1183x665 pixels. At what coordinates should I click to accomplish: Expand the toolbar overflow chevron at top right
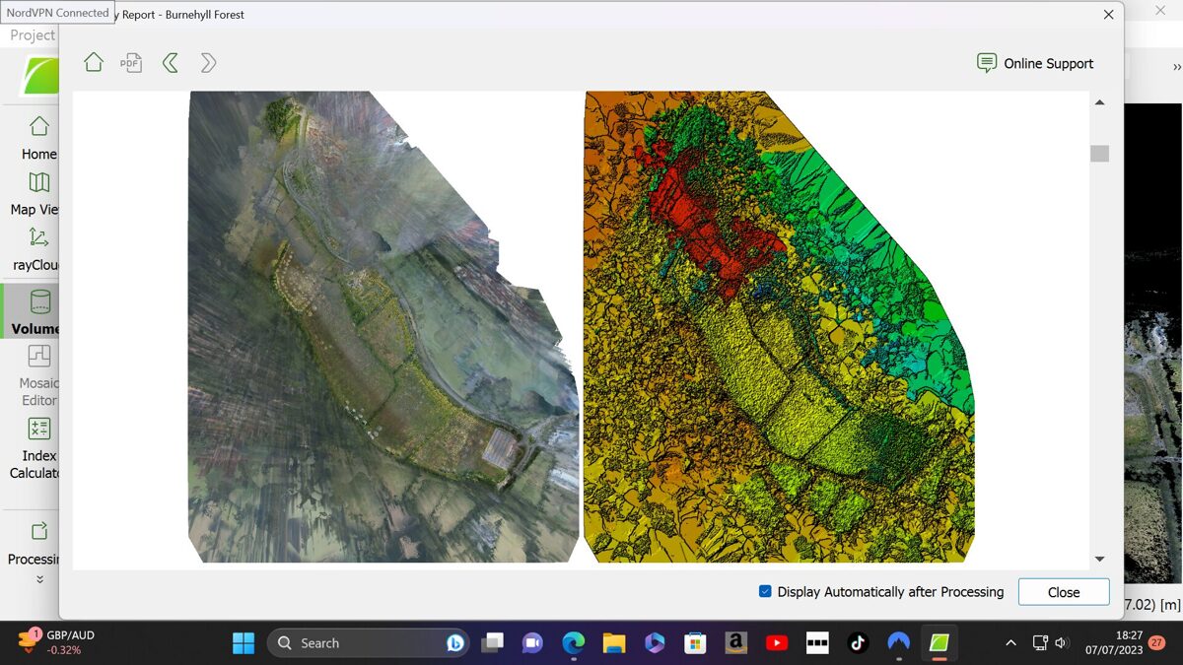click(1176, 67)
